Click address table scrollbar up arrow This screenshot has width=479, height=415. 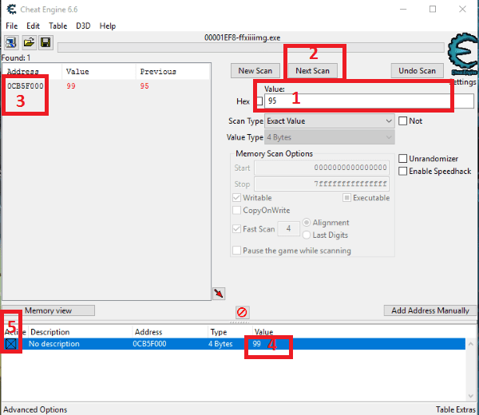pos(471,344)
